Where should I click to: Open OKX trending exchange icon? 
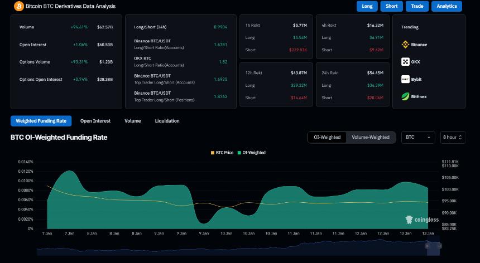405,62
